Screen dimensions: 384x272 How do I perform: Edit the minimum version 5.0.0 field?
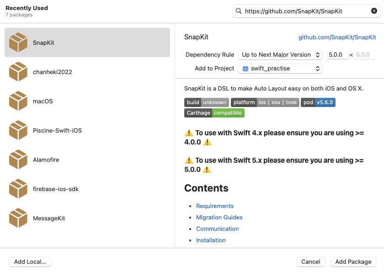click(x=337, y=54)
